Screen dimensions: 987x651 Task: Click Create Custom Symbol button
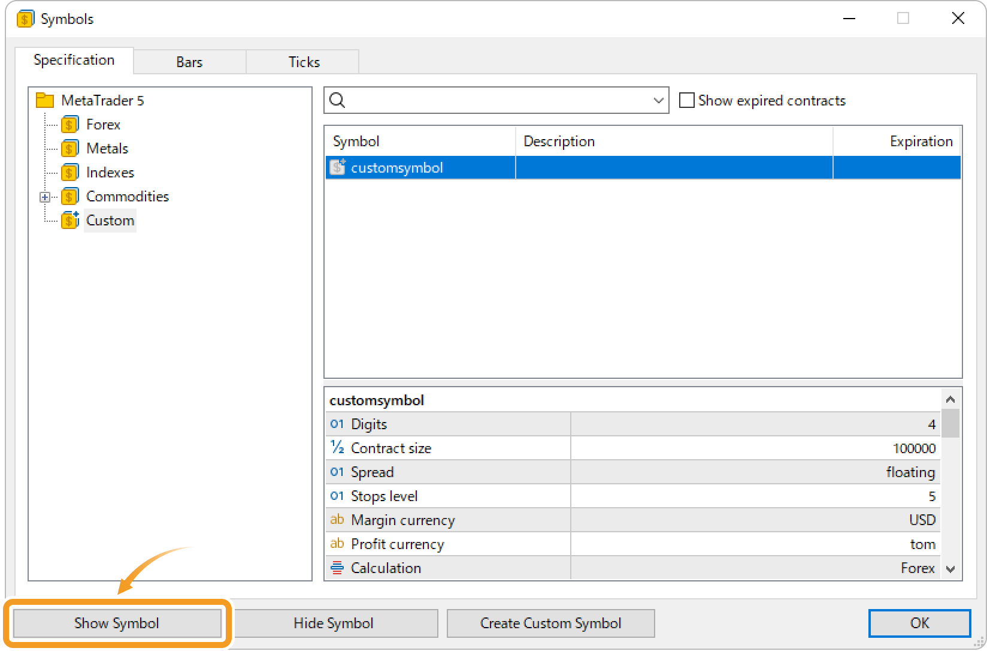551,623
